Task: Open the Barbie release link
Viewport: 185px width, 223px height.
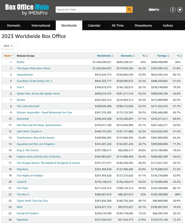Action: pos(21,62)
